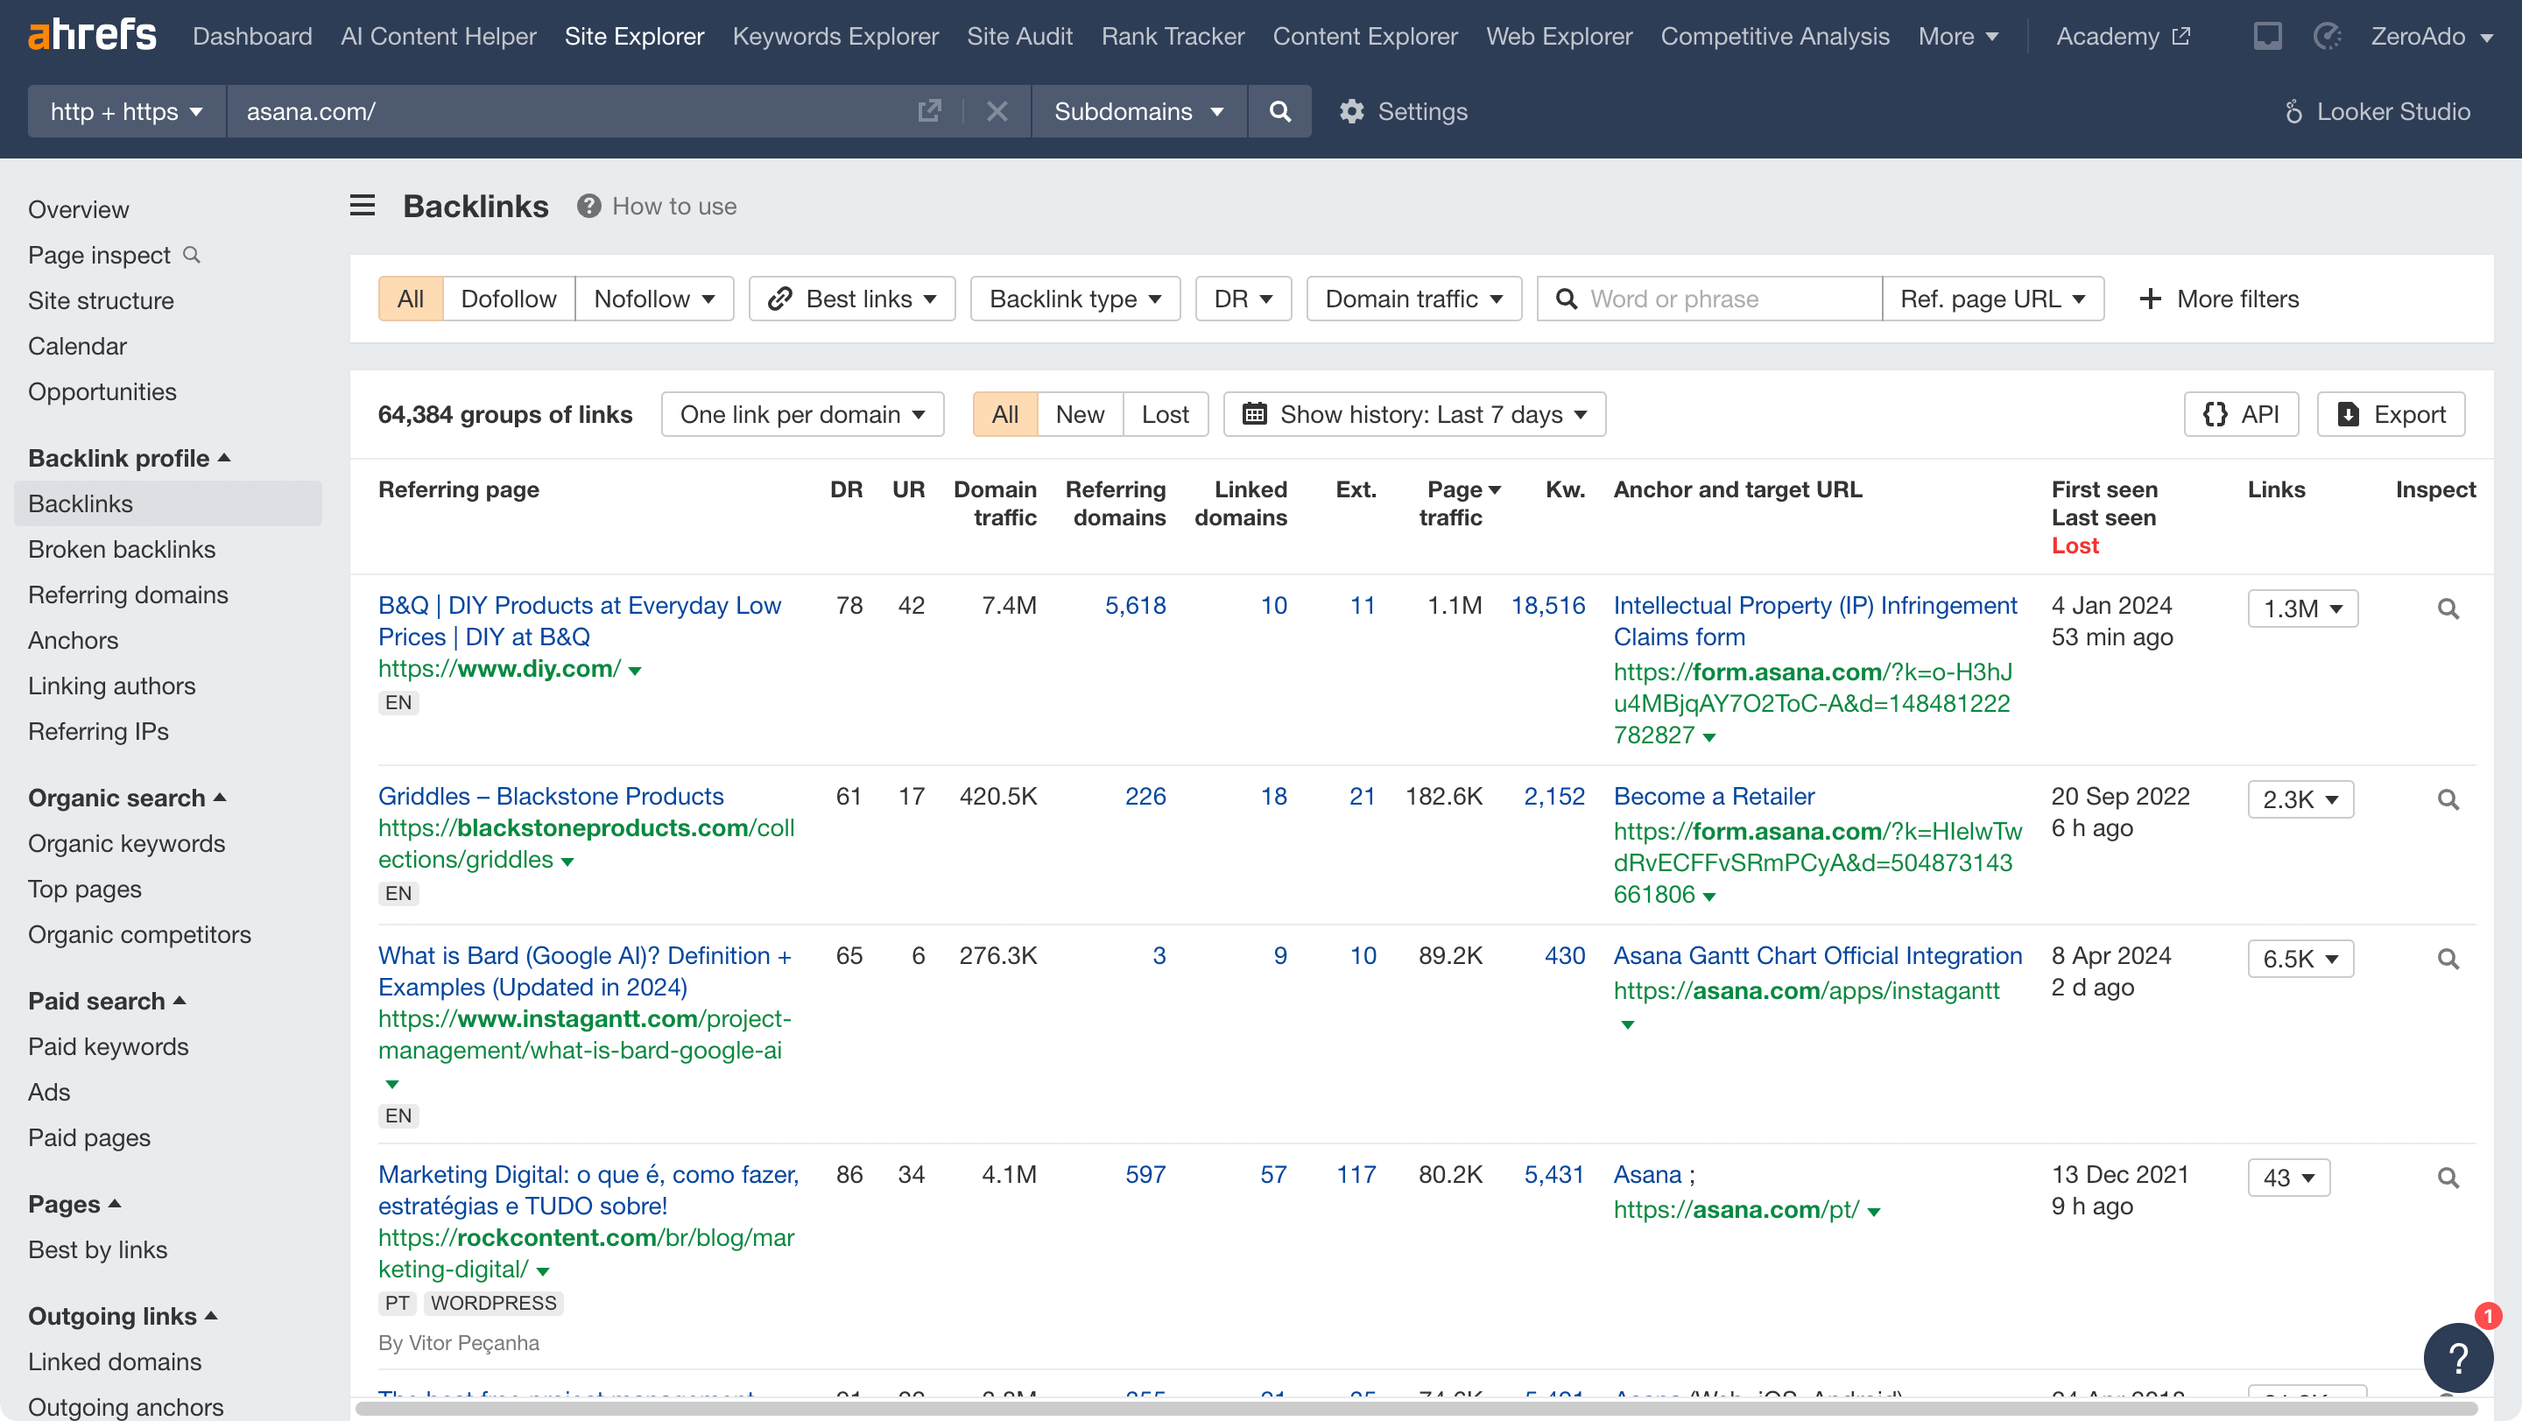Click the API braces button

click(x=2240, y=414)
